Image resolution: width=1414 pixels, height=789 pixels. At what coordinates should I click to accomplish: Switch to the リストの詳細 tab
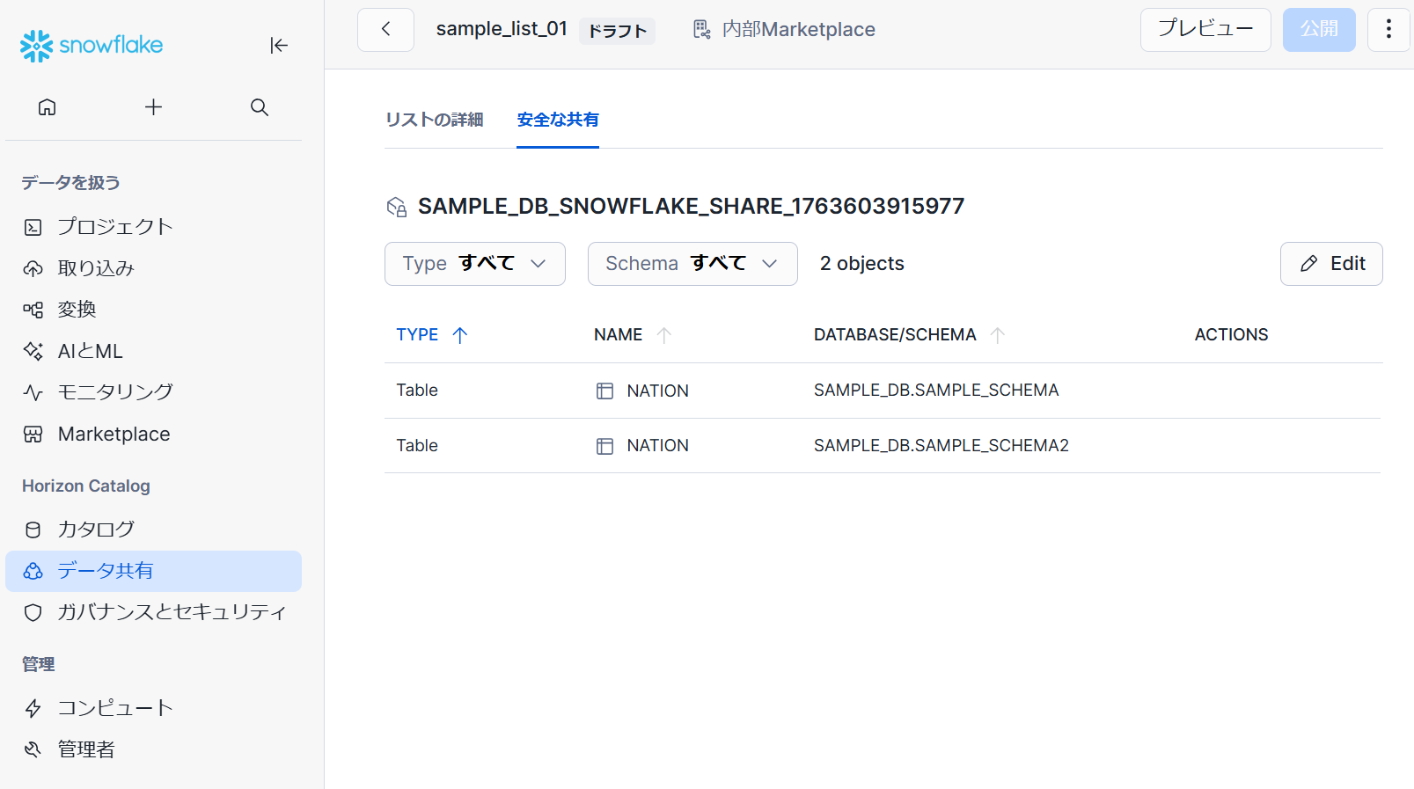pos(434,120)
